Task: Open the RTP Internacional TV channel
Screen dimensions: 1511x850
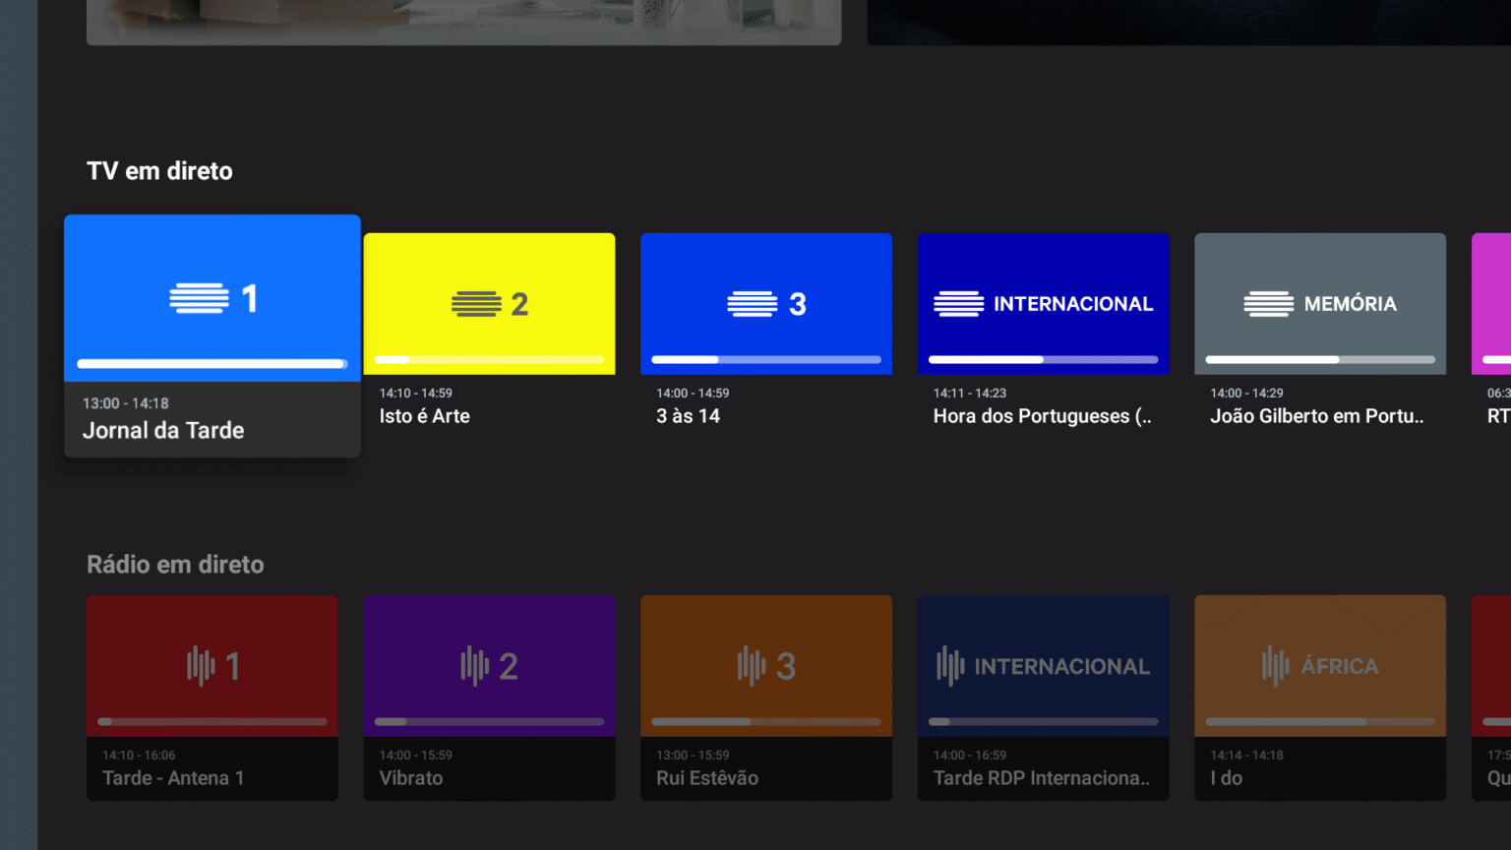Action: coord(1043,303)
